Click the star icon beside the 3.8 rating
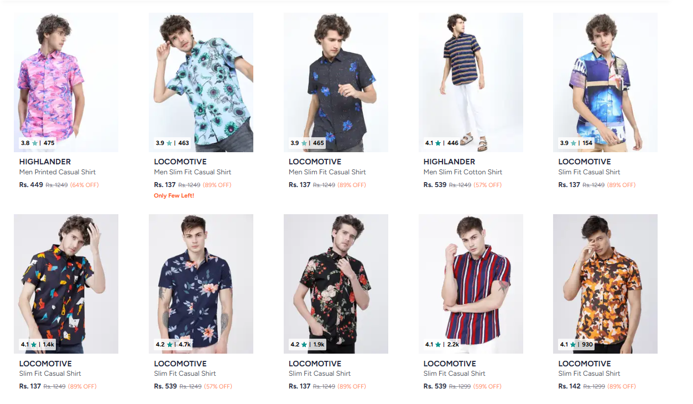This screenshot has width=693, height=404. tap(35, 143)
